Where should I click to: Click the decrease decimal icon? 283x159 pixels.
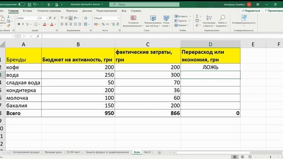[x=118, y=24]
